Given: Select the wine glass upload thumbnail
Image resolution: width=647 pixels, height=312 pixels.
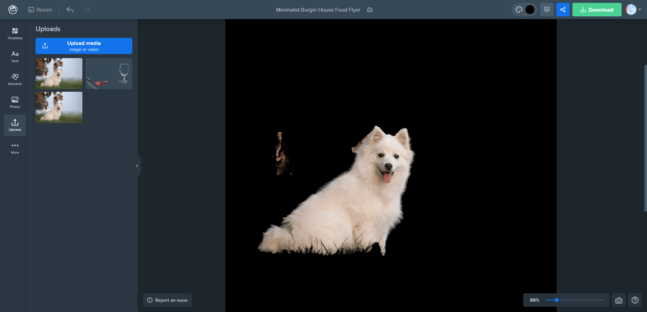Looking at the screenshot, I should 109,74.
